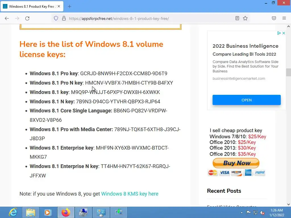Click Pro with Media Center 789NJ key text
The height and width of the screenshot is (218, 291).
click(x=105, y=134)
